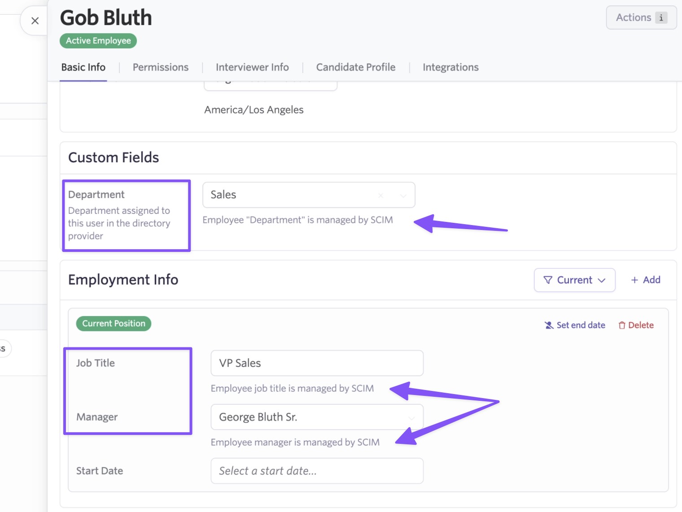This screenshot has height=512, width=682.
Task: Open the Actions menu button
Action: pos(633,17)
